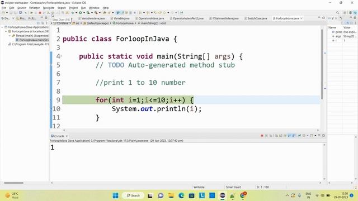The image size is (358, 201).
Task: Minimize the Console panel
Action: click(x=319, y=136)
